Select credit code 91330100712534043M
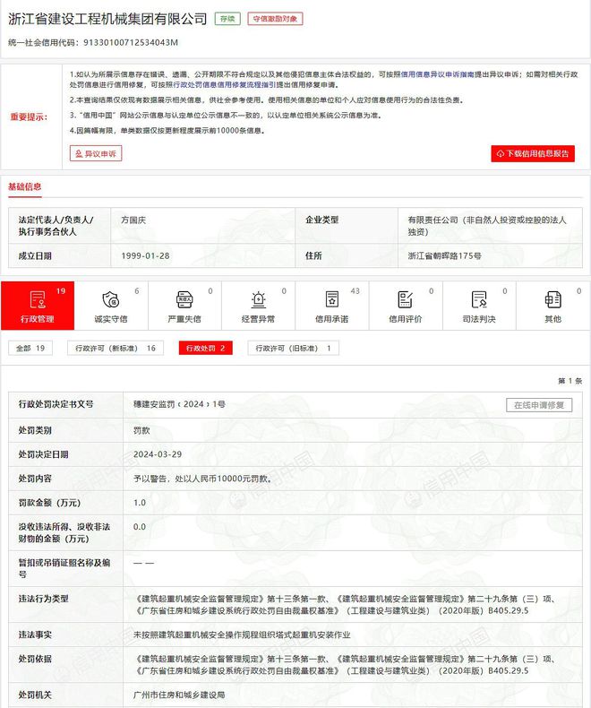This screenshot has height=708, width=591. [x=131, y=42]
